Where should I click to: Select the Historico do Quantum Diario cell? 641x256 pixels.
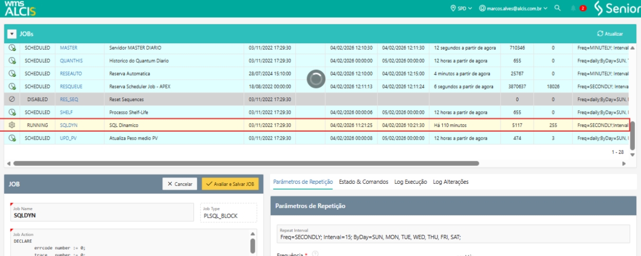click(x=174, y=61)
